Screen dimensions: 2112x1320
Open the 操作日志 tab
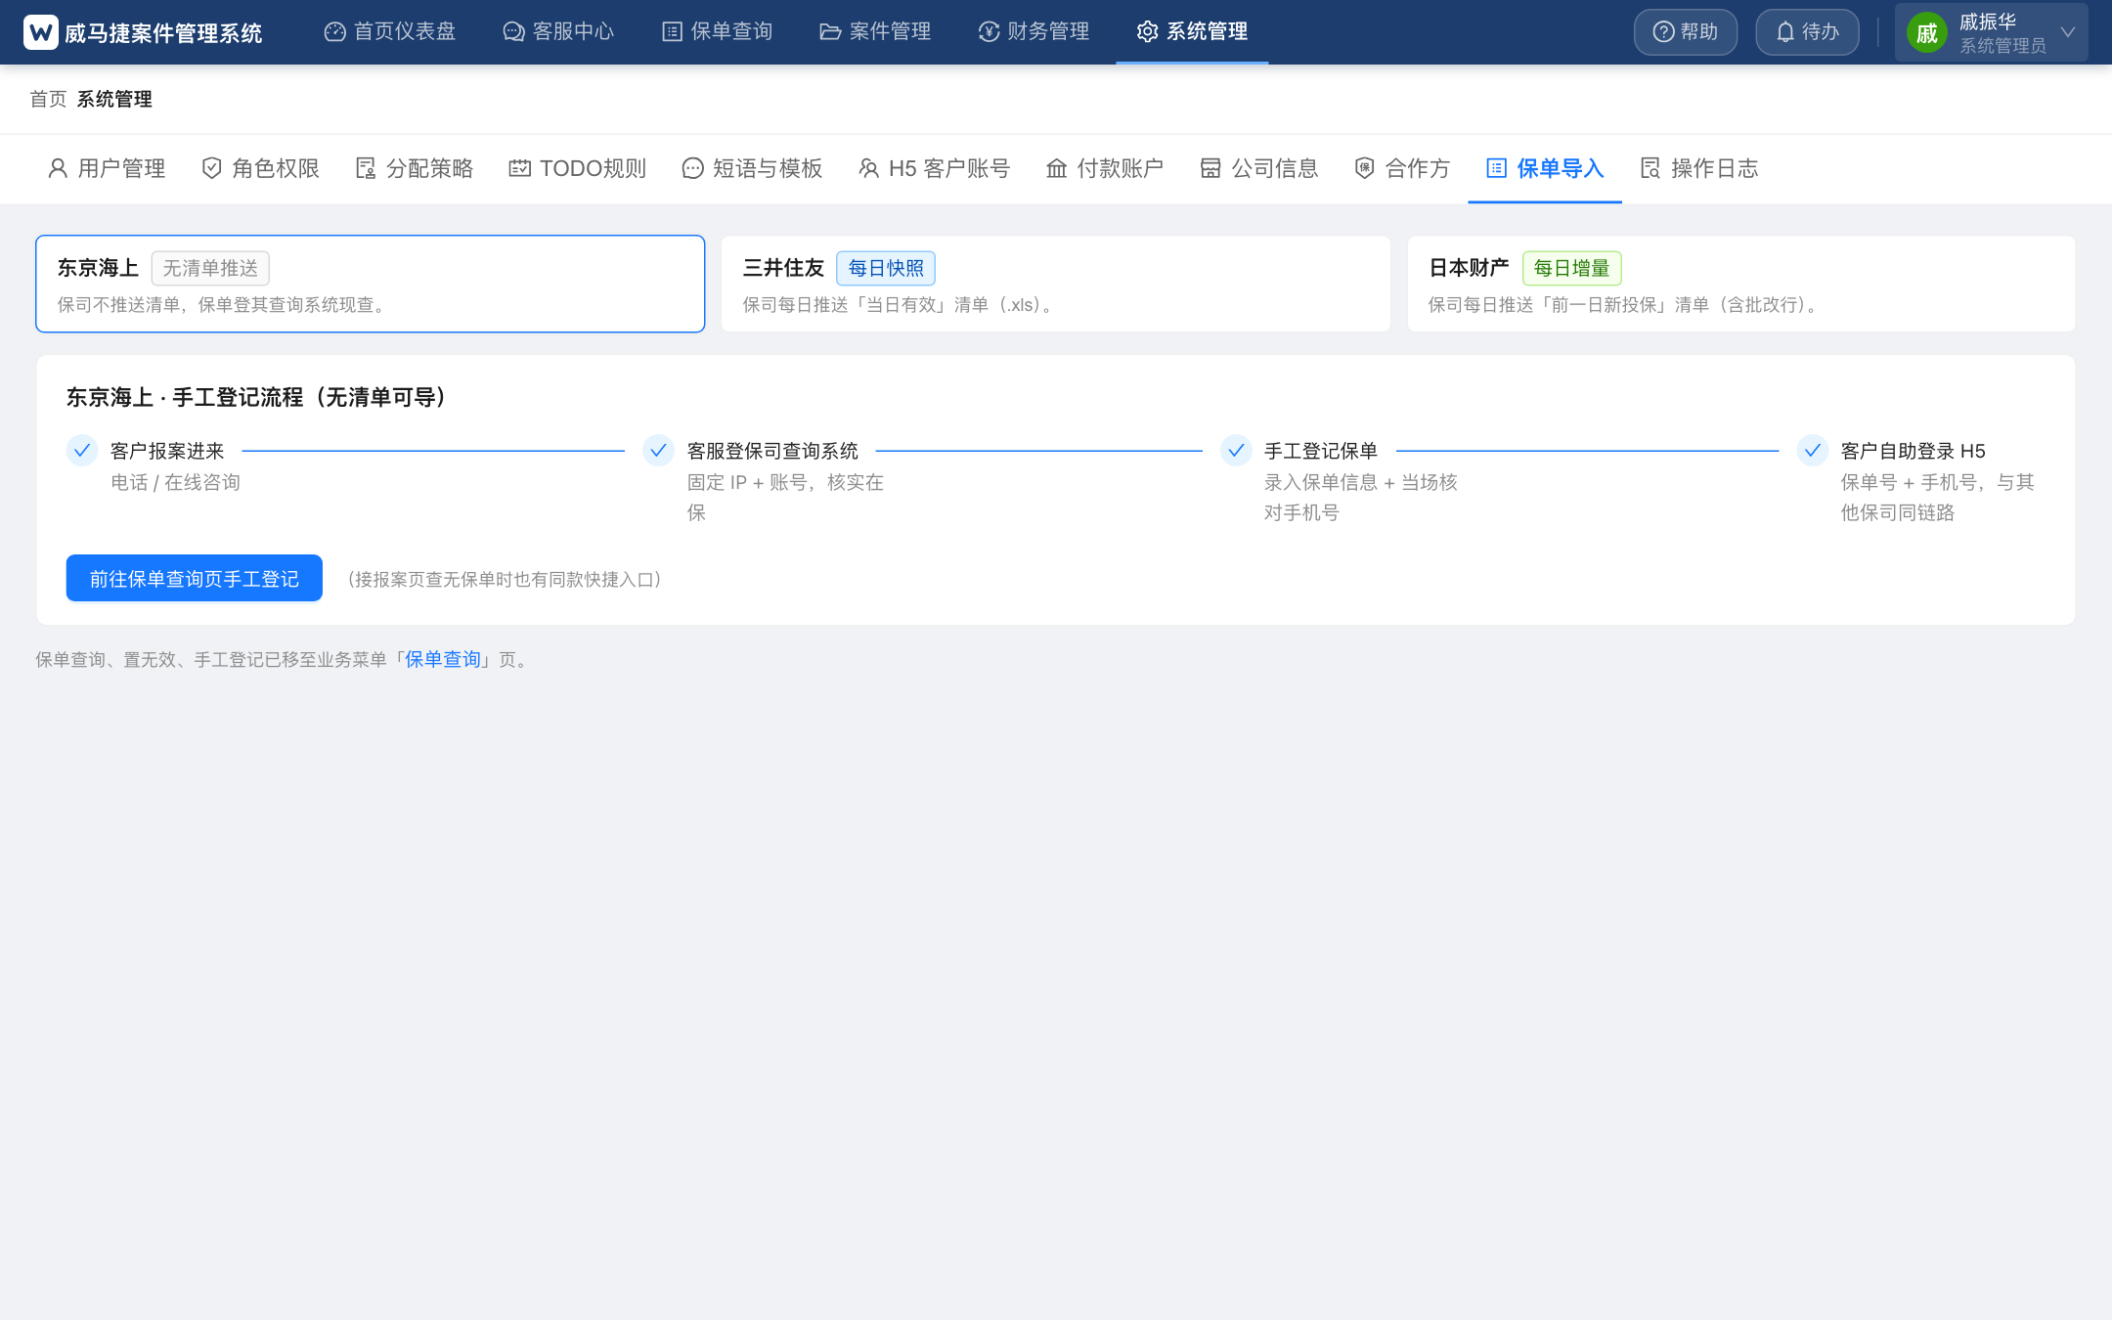tap(1699, 168)
